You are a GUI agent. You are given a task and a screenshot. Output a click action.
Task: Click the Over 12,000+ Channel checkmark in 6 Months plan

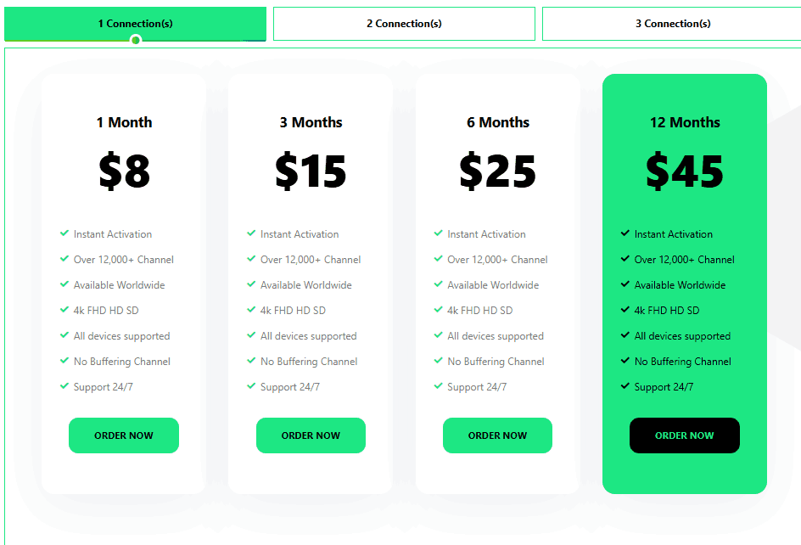pyautogui.click(x=439, y=259)
